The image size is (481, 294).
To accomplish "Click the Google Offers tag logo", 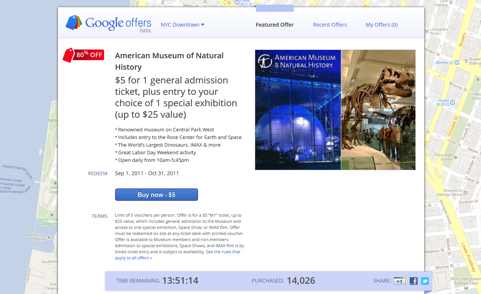I will click(x=74, y=23).
